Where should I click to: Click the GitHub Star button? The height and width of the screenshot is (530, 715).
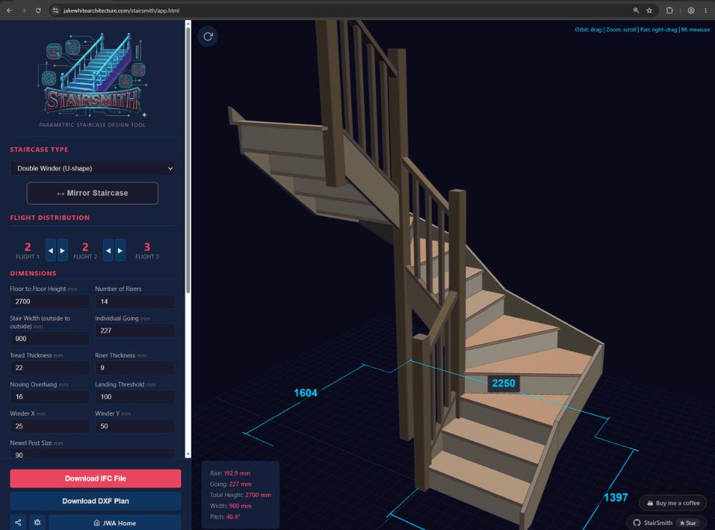[x=688, y=523]
